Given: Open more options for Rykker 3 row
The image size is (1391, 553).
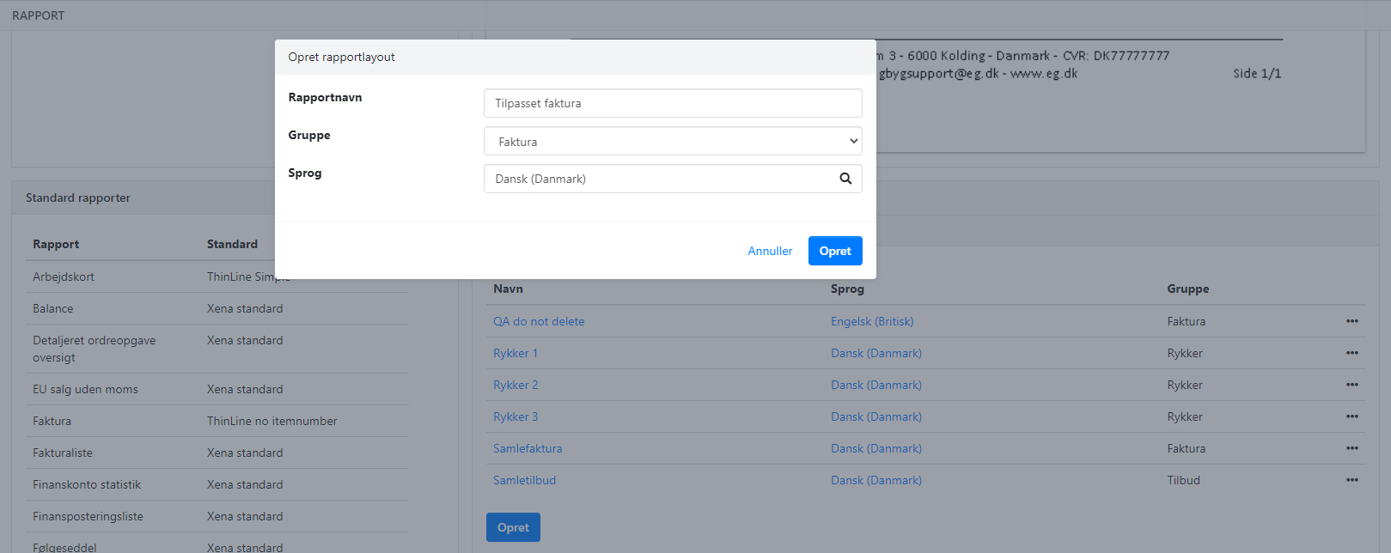Looking at the screenshot, I should click(x=1351, y=416).
